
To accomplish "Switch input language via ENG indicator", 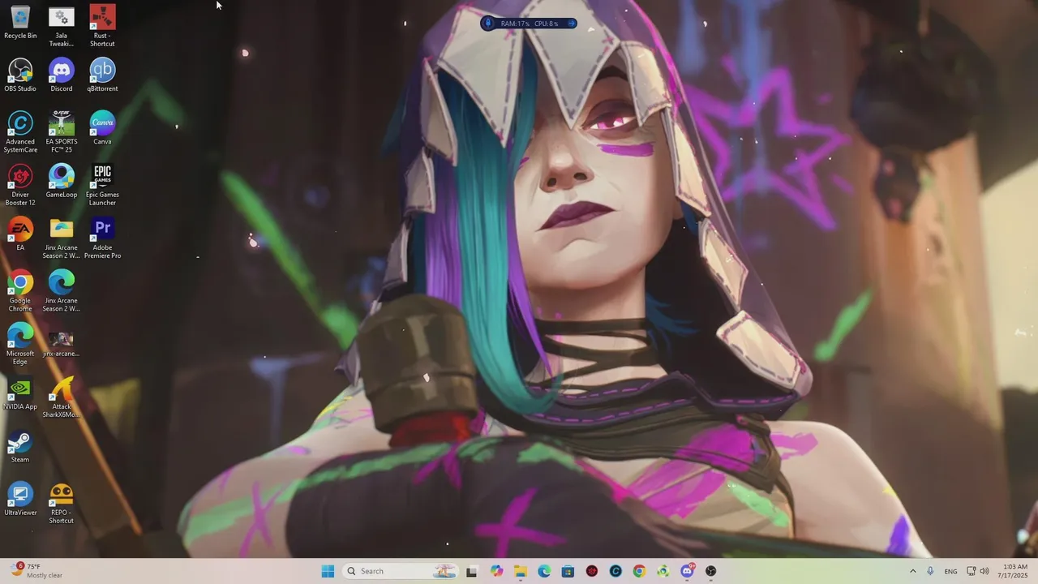I will 950,571.
